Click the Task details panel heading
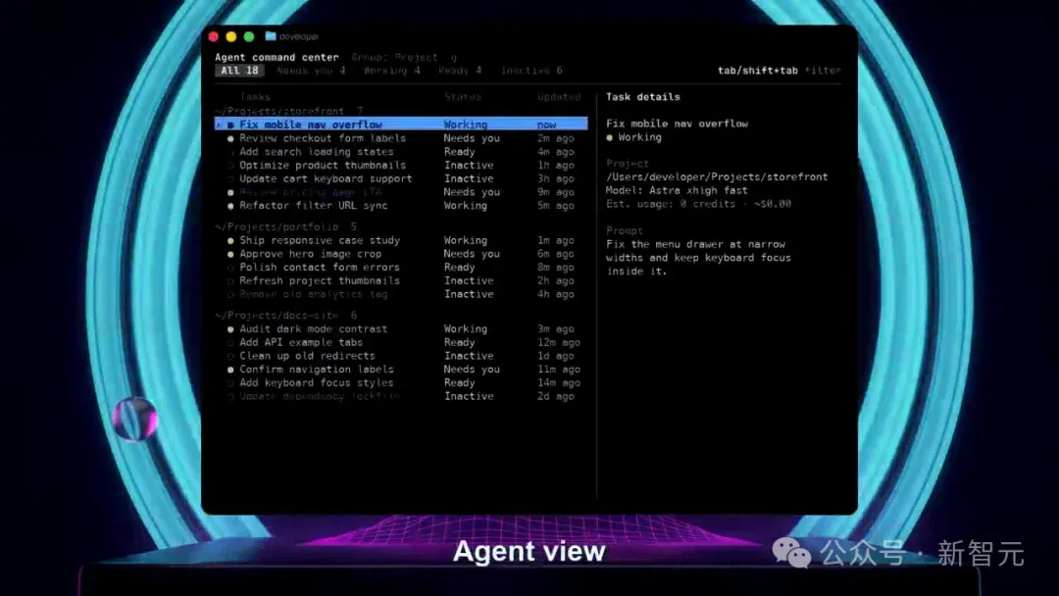 click(x=643, y=97)
